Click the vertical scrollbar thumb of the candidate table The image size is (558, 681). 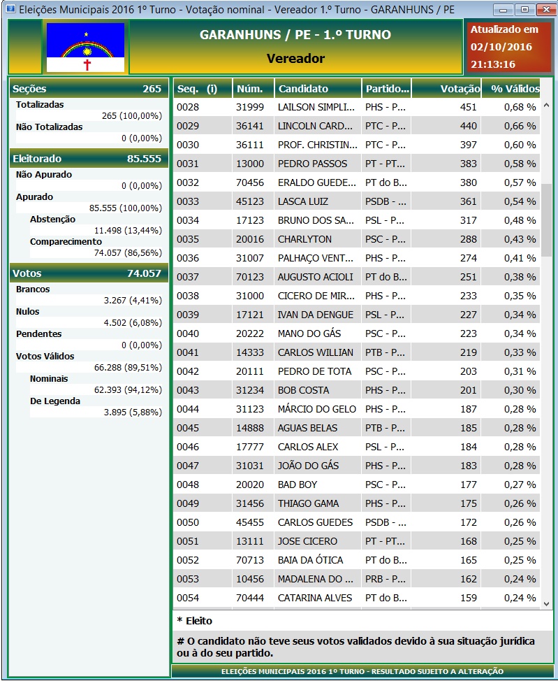[546, 220]
